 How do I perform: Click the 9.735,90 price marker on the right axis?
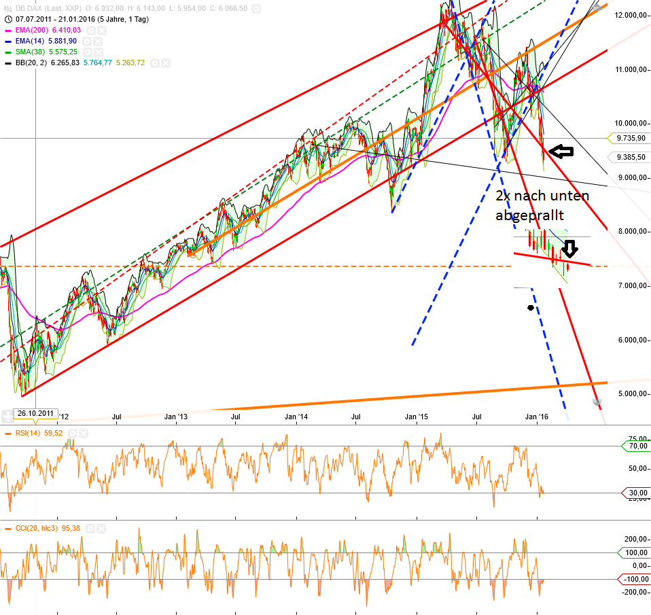[631, 138]
